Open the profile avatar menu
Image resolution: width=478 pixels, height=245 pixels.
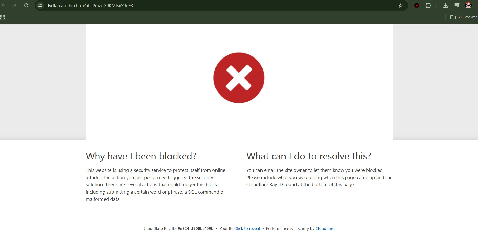pyautogui.click(x=468, y=5)
